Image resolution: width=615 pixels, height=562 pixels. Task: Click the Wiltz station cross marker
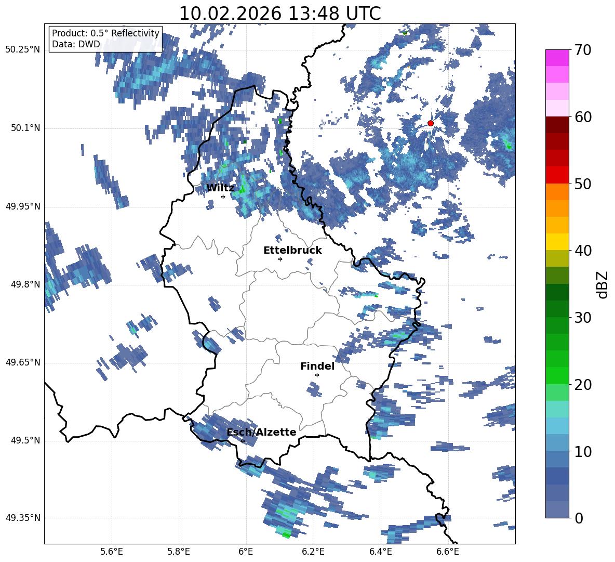(223, 197)
